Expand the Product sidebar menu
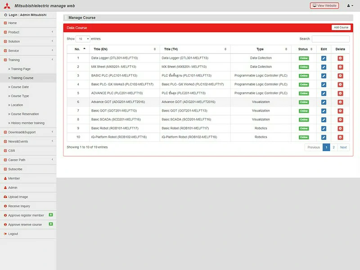 (28, 32)
